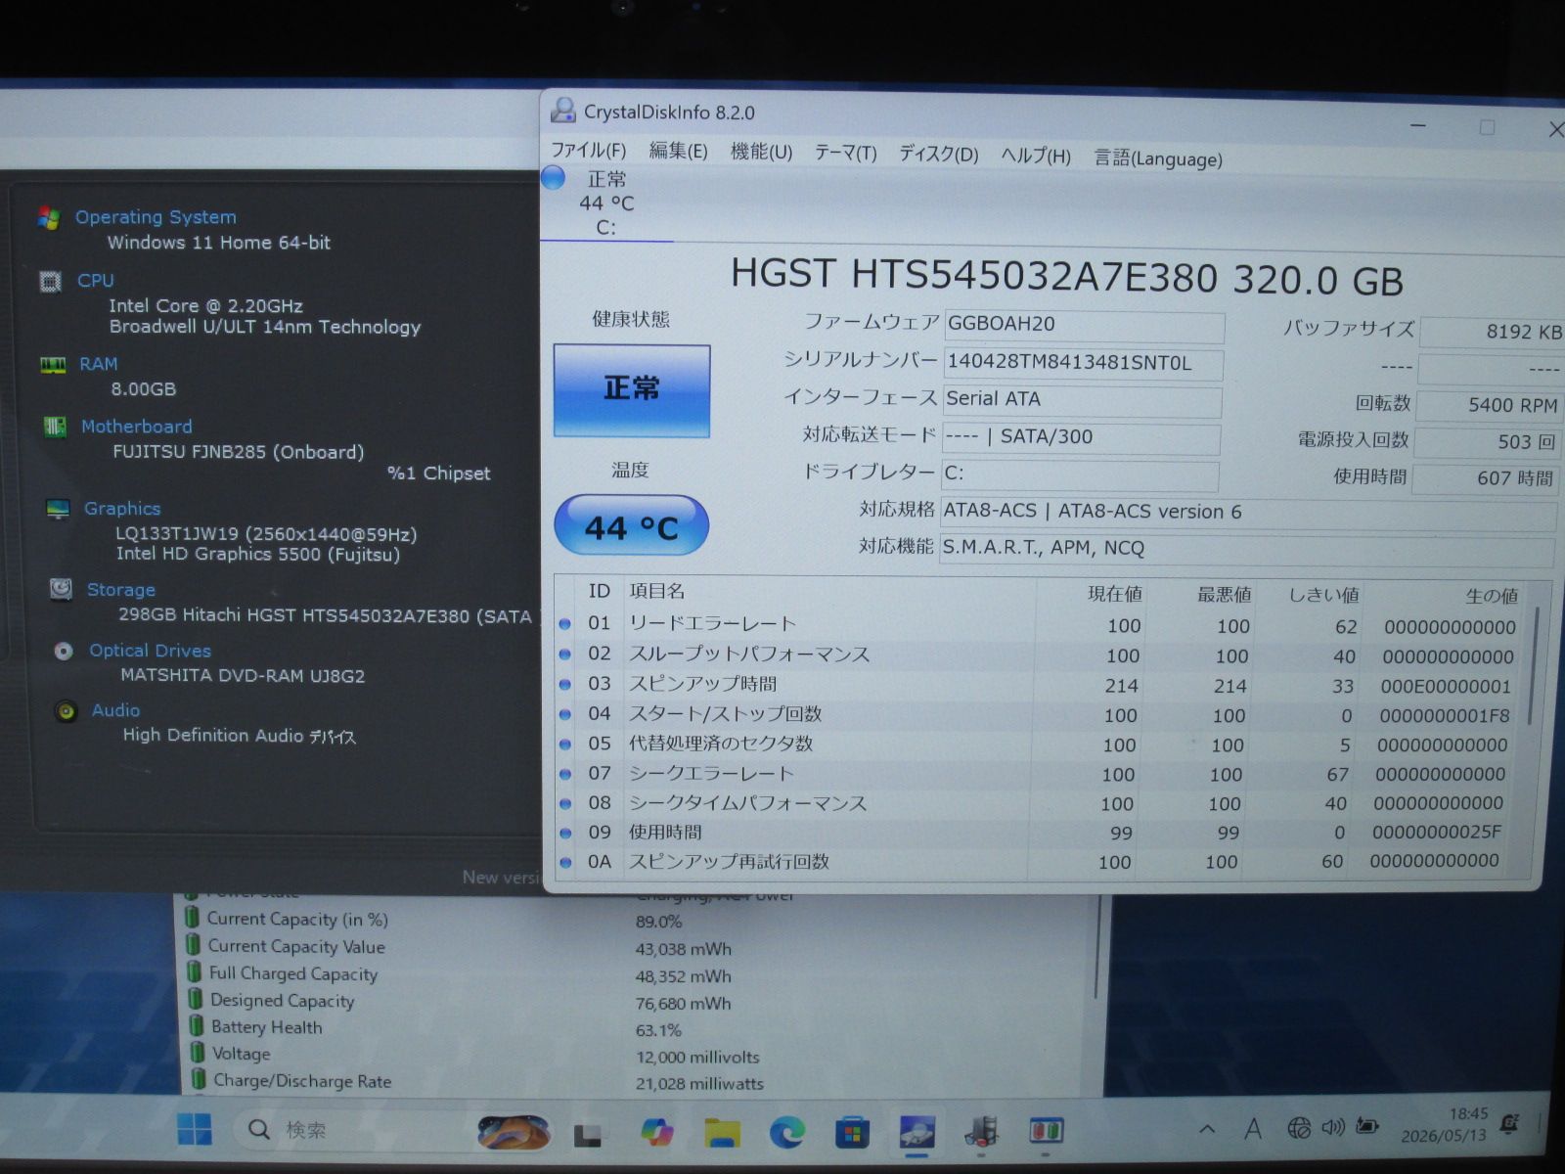Select the 07 シークエラーレート row
This screenshot has height=1174, width=1565.
tap(1036, 774)
